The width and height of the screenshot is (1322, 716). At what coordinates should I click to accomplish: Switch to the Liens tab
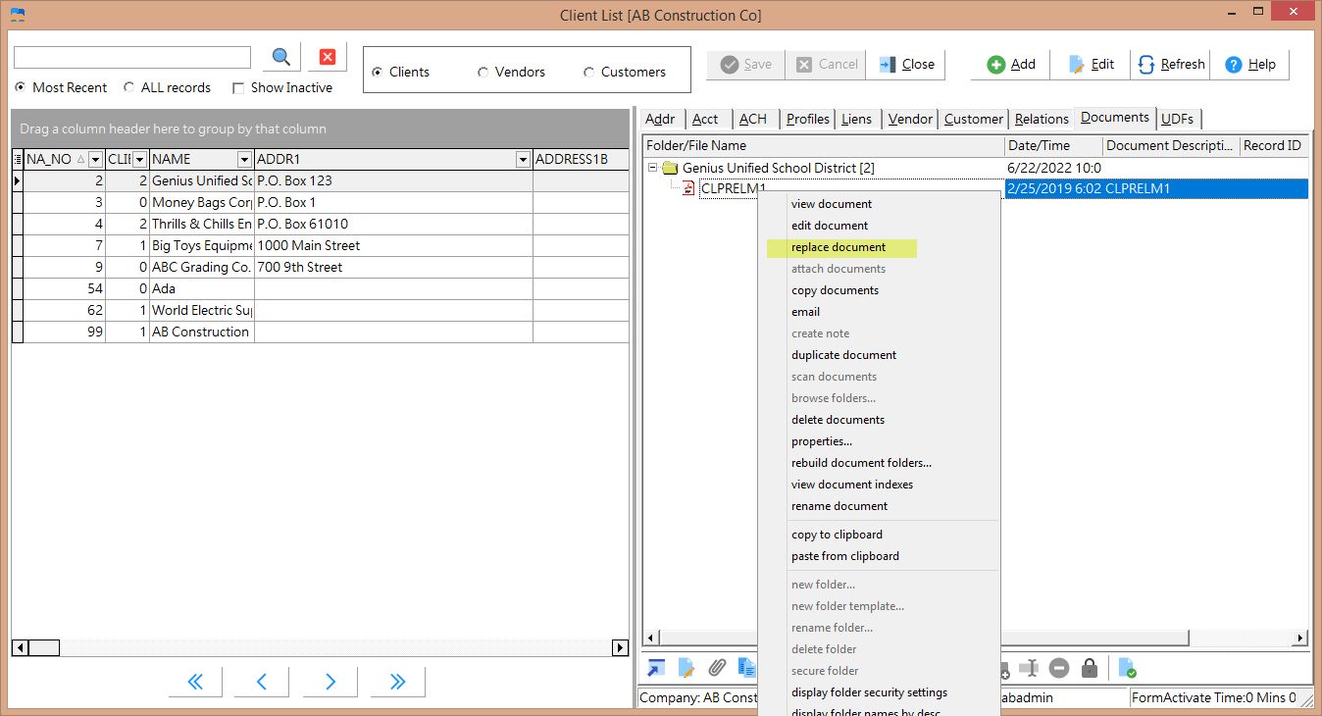[x=856, y=119]
